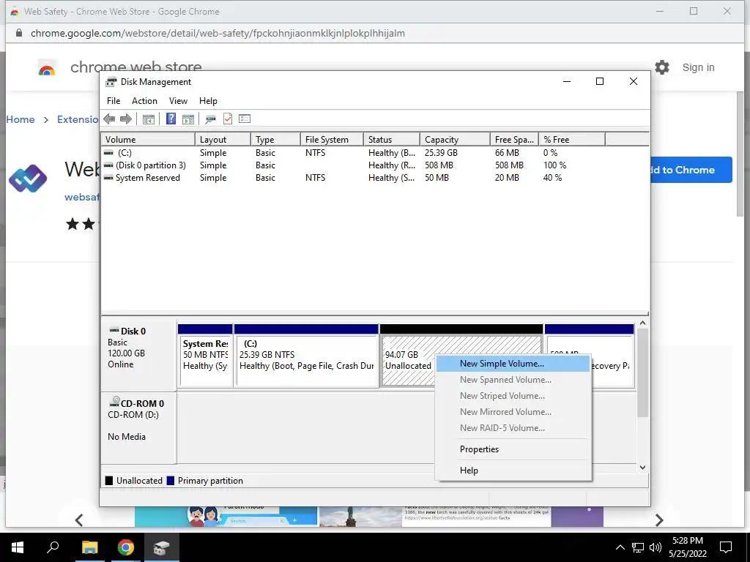
Task: Open File Explorer from the taskbar
Action: click(x=89, y=547)
